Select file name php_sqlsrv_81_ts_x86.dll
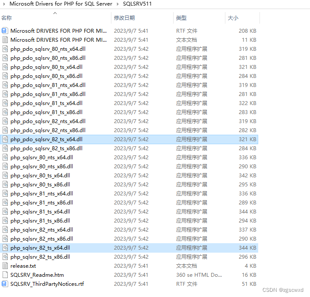Viewport: 310px width, 297px height. pos(40,221)
